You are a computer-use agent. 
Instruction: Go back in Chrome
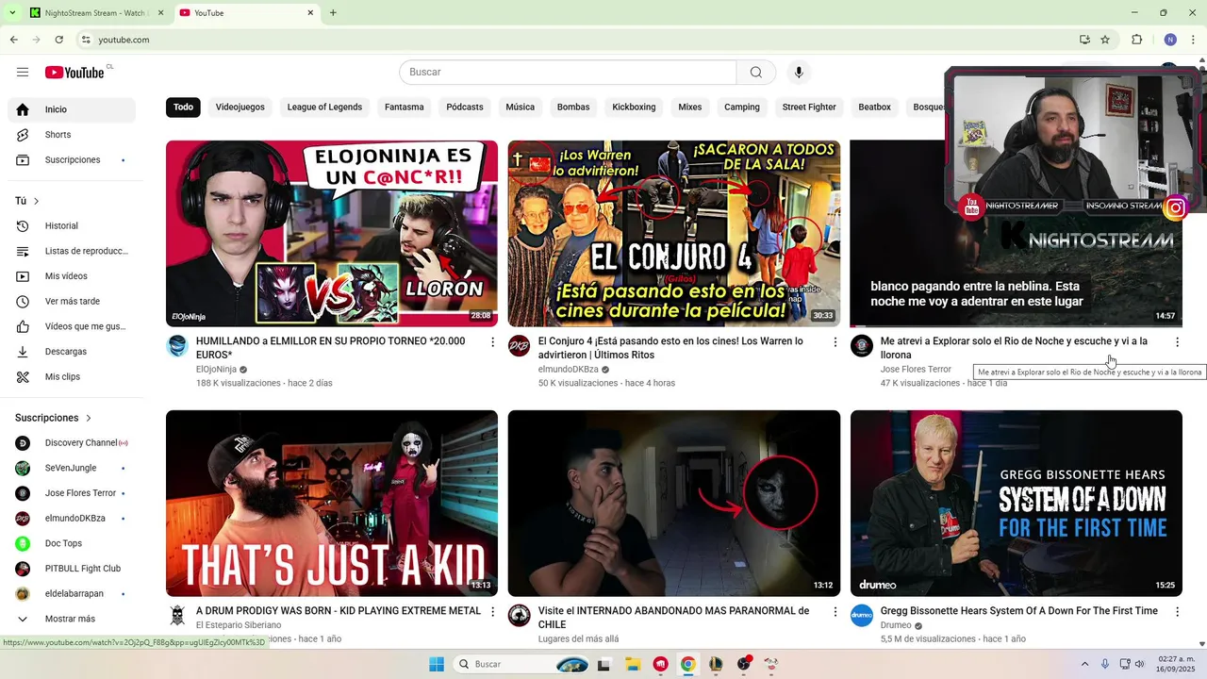[14, 40]
